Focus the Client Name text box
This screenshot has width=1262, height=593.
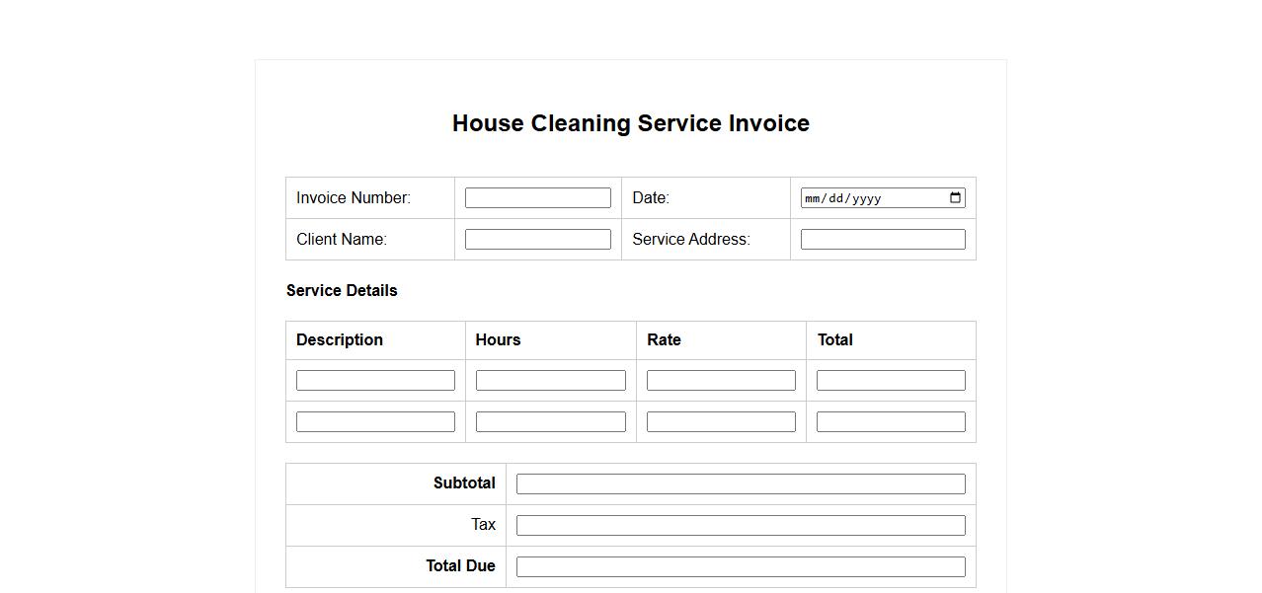(537, 240)
